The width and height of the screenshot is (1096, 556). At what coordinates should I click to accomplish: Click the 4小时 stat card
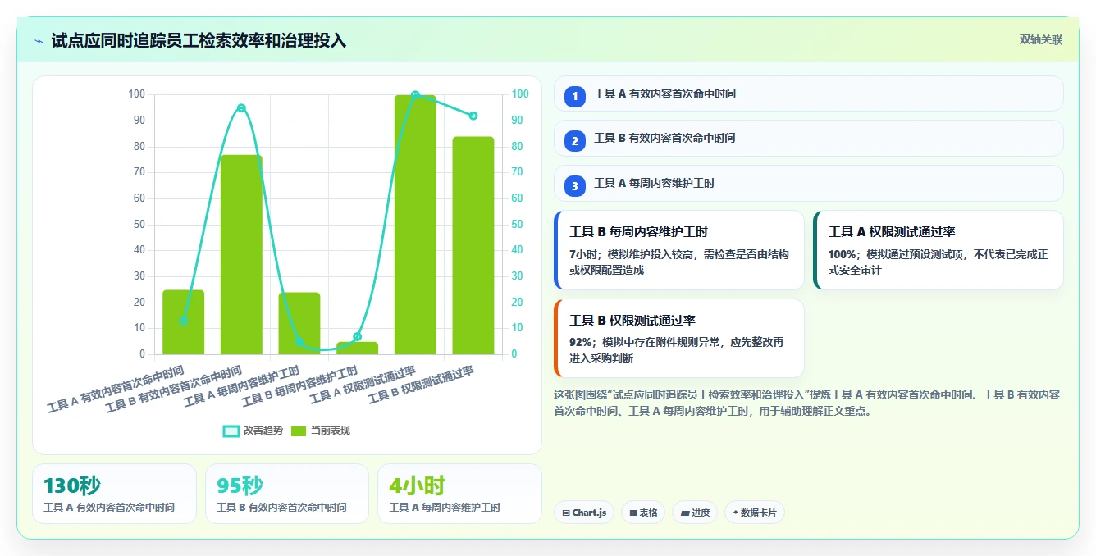point(459,494)
